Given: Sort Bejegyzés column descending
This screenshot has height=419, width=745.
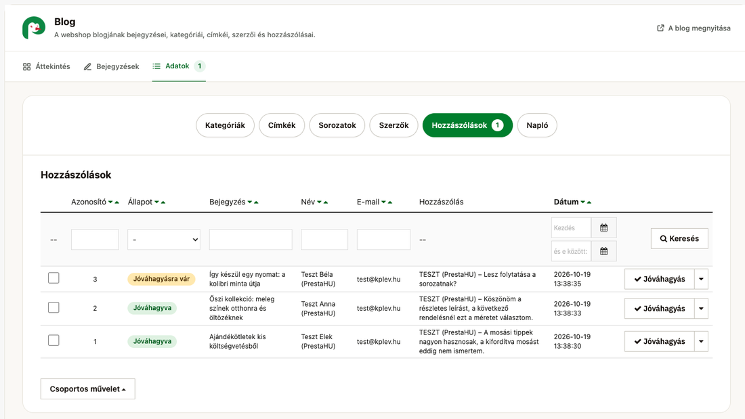Looking at the screenshot, I should (x=250, y=202).
